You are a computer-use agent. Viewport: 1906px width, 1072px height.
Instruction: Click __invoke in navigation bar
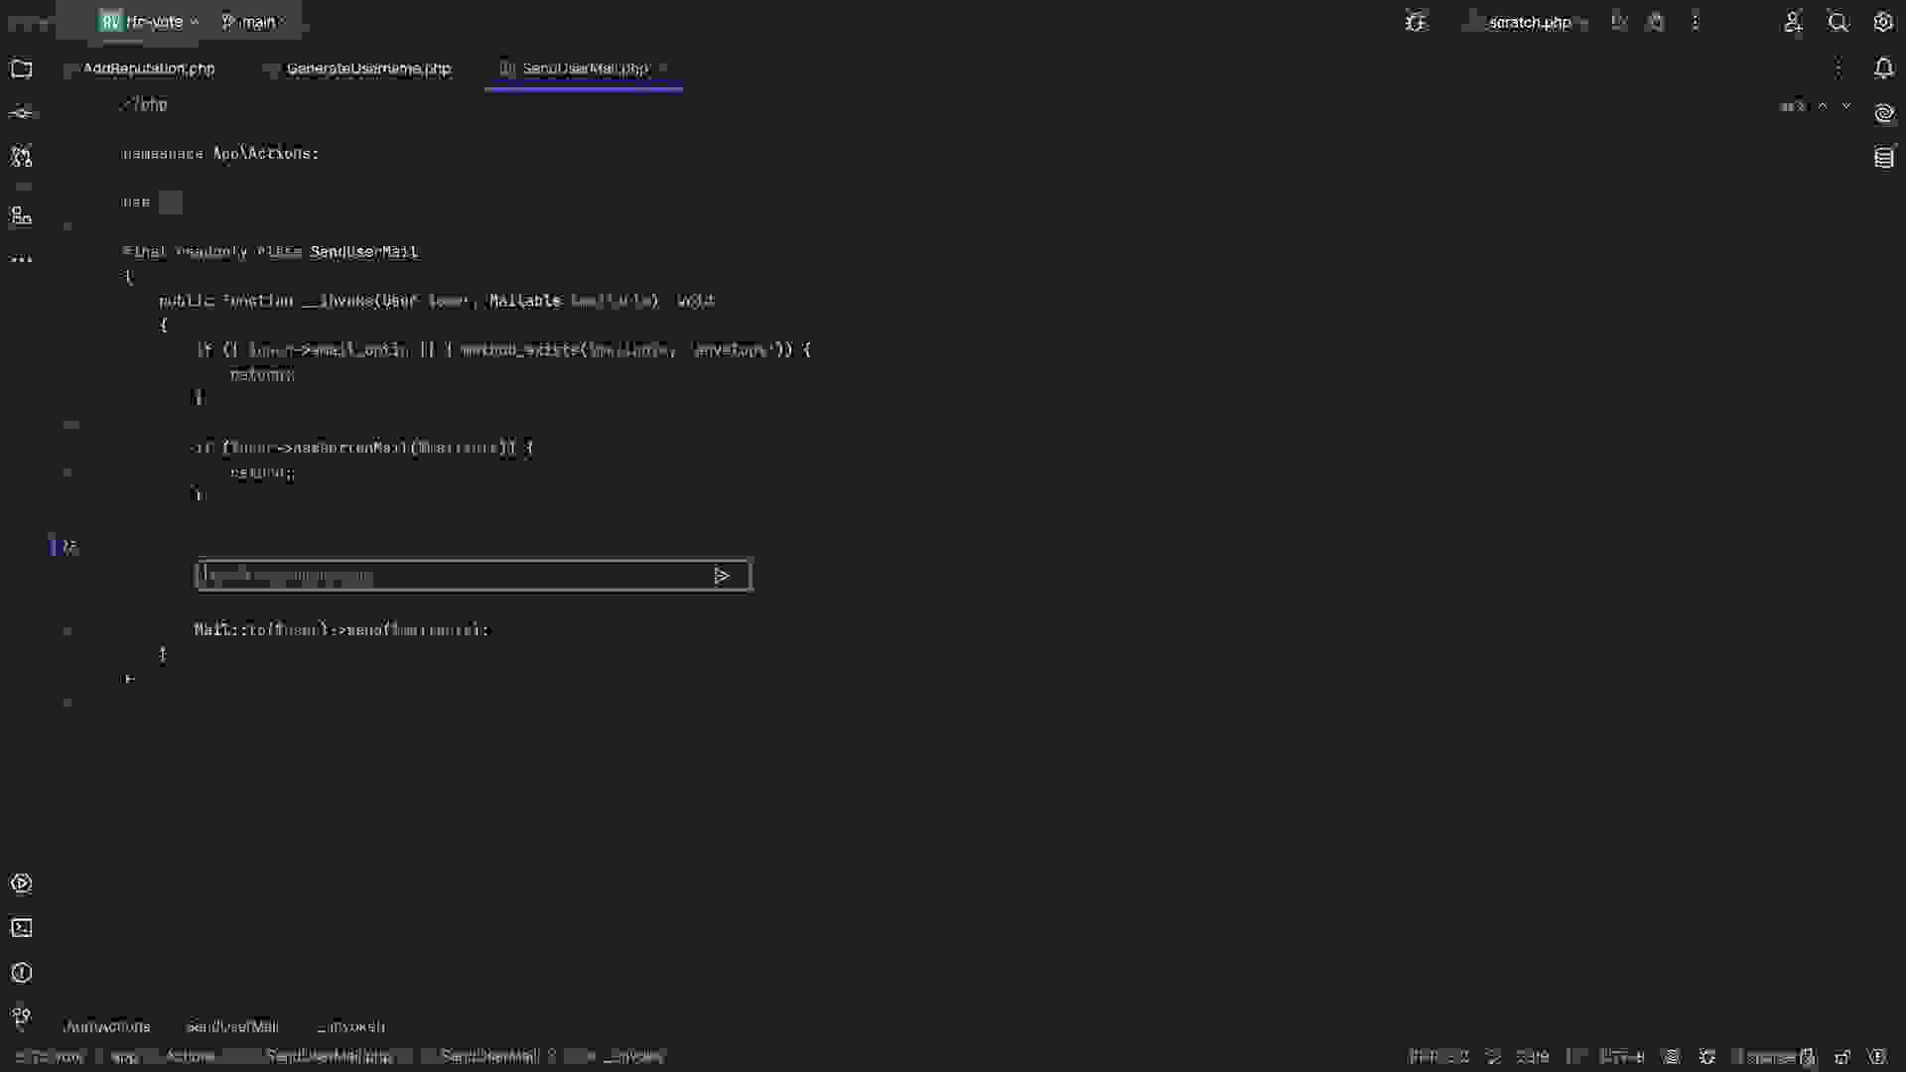pyautogui.click(x=632, y=1056)
